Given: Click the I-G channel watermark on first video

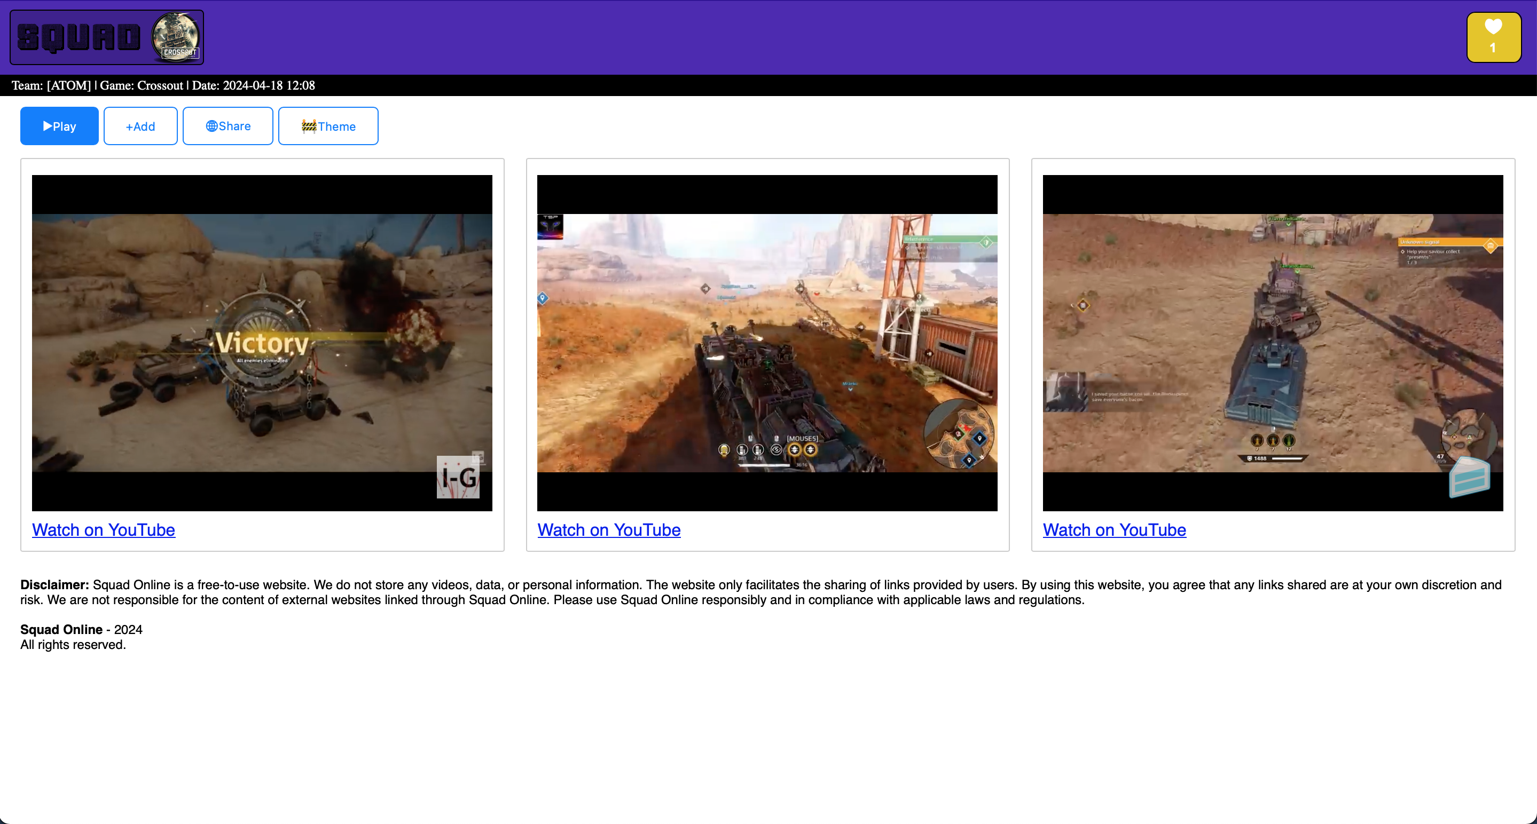Looking at the screenshot, I should click(x=458, y=477).
